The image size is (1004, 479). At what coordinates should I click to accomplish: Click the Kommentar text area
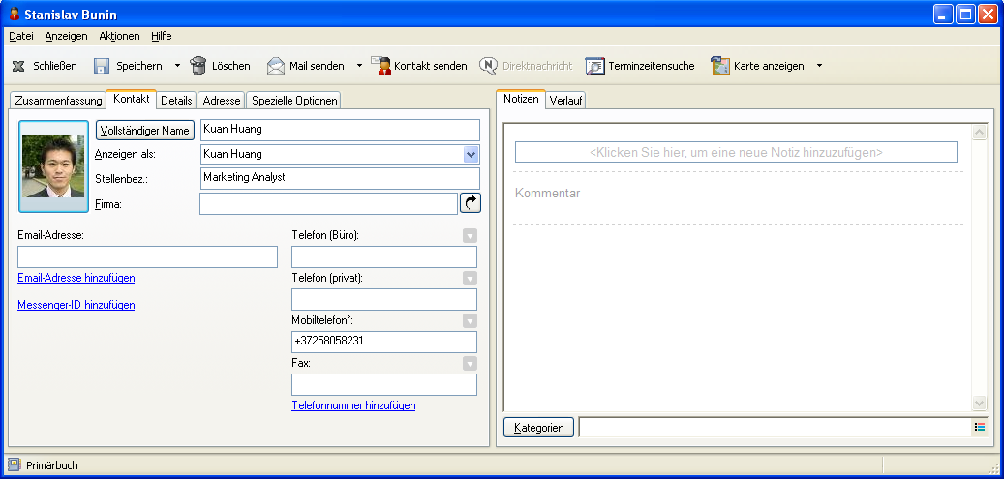tap(738, 197)
